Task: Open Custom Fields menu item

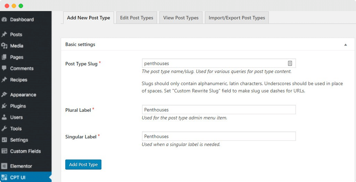Action: pyautogui.click(x=26, y=151)
